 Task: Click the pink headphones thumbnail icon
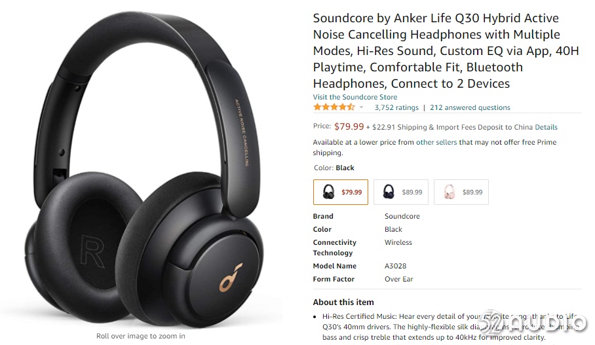click(450, 192)
